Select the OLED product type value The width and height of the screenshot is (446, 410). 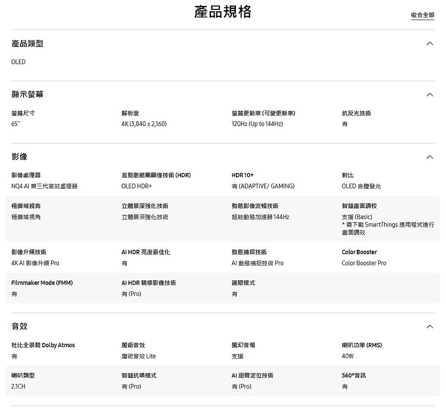[x=18, y=62]
